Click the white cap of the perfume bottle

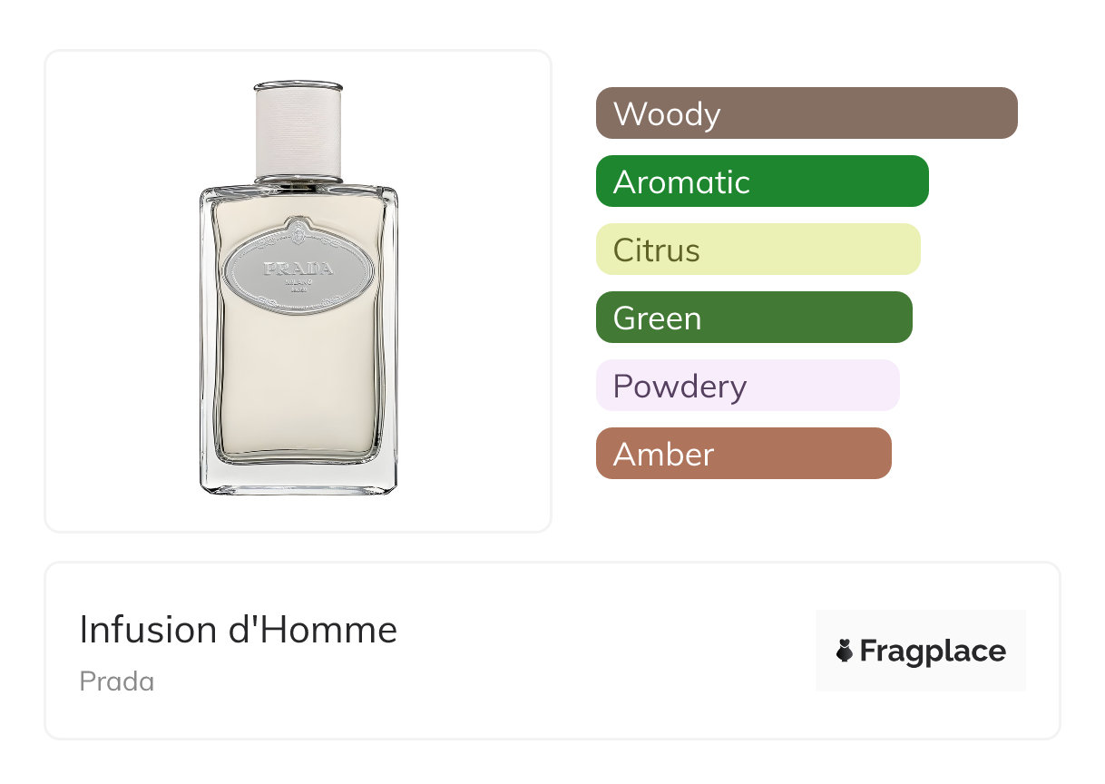pos(298,127)
